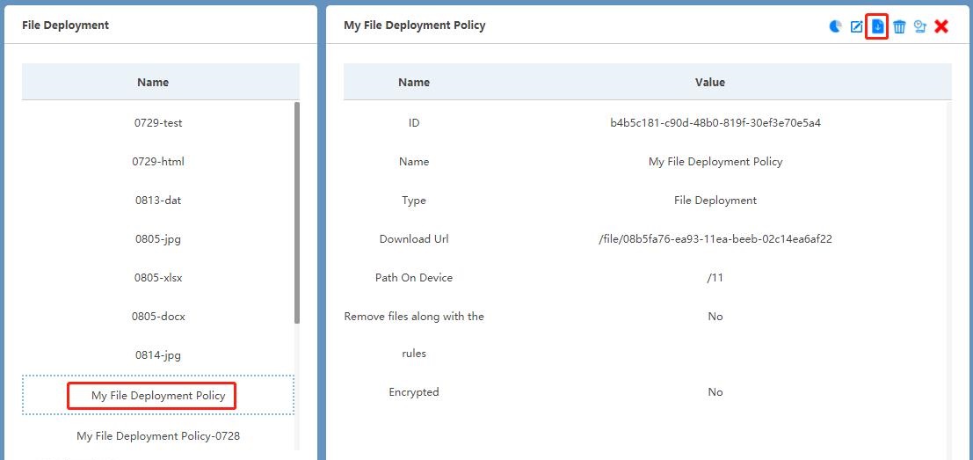Click the scheduled device icon

click(x=920, y=26)
